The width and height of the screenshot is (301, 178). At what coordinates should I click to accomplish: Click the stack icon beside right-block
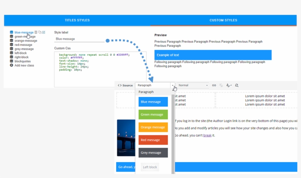[11, 57]
